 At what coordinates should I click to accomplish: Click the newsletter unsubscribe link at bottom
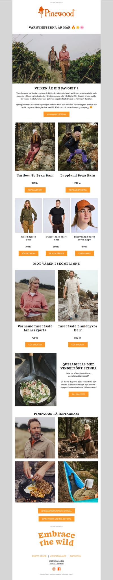click(56, 574)
